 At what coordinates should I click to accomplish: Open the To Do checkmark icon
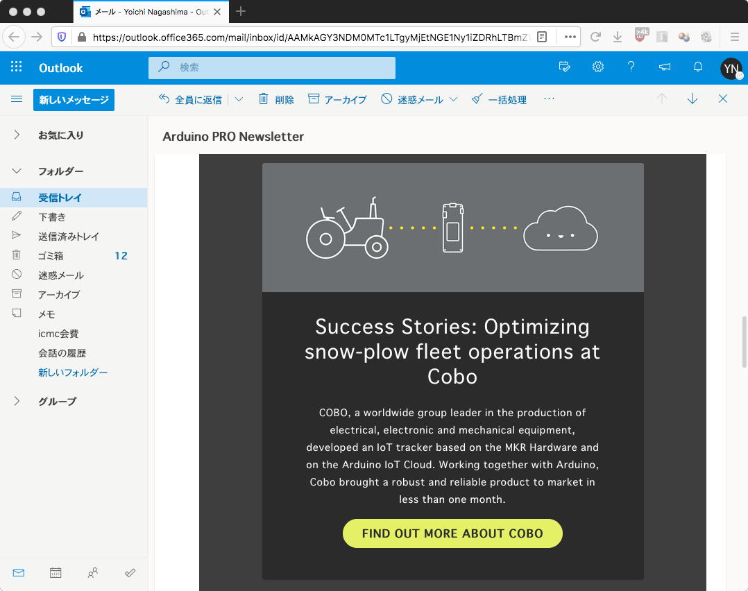click(130, 573)
